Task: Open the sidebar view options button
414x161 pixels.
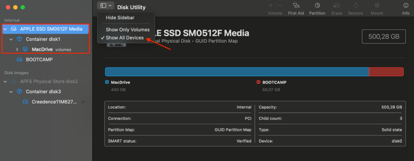Action: (106, 6)
